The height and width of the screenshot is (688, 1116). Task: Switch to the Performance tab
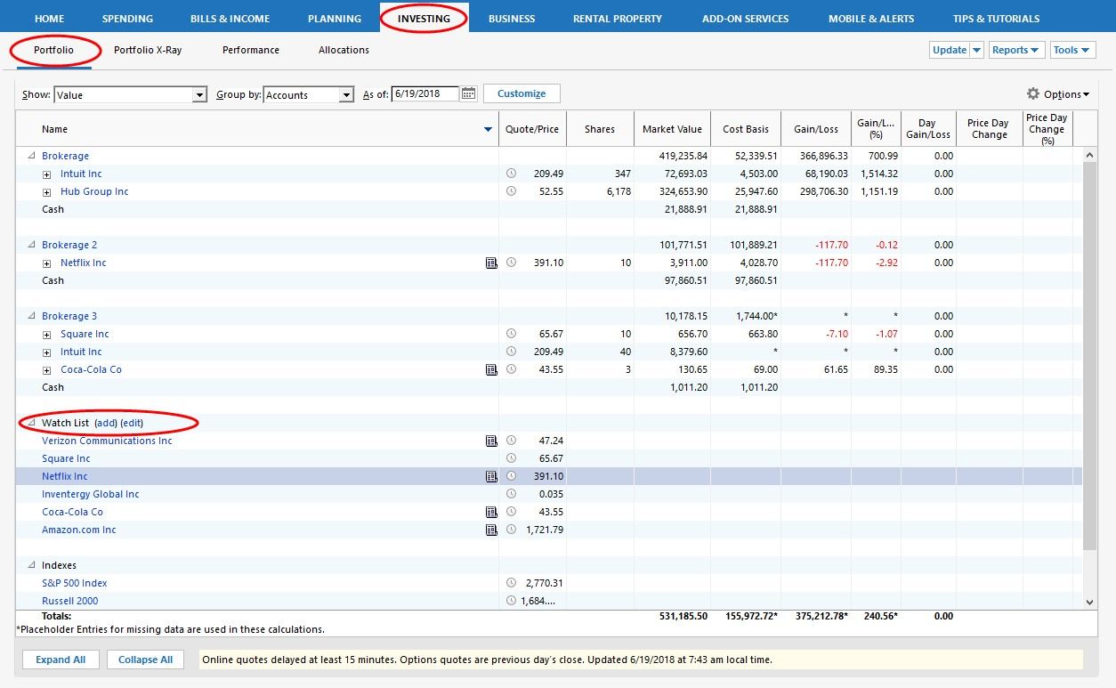click(250, 50)
